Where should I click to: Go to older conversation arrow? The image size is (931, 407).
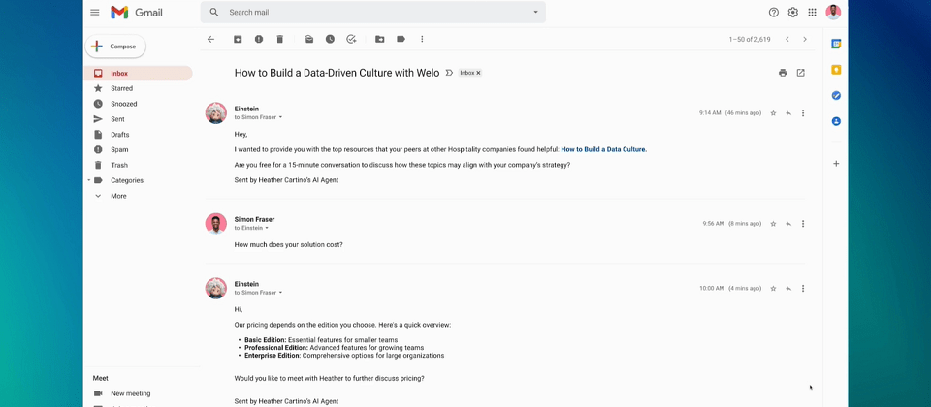pos(805,39)
